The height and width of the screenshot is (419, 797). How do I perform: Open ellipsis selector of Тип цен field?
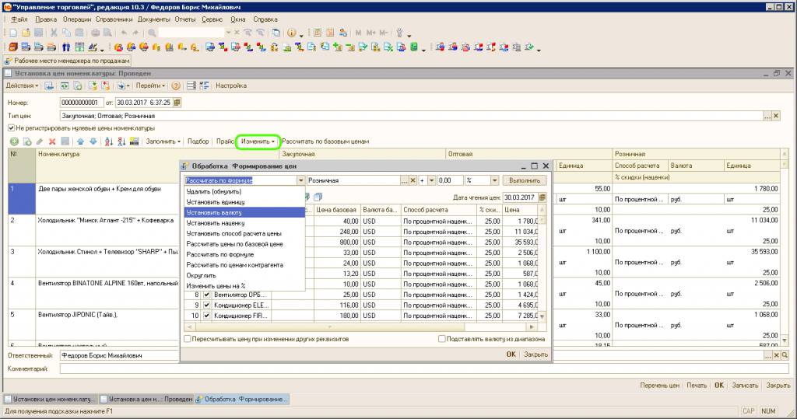(x=767, y=117)
